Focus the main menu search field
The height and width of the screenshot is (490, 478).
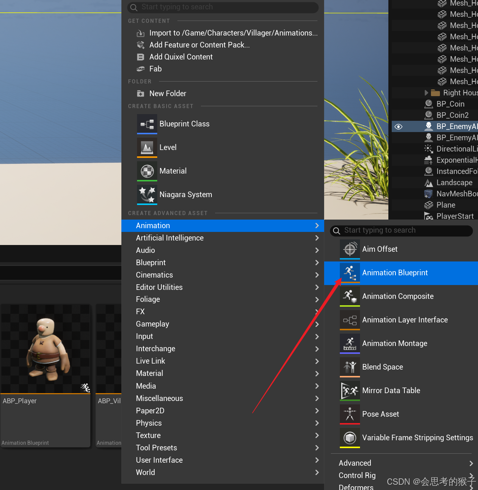(x=223, y=7)
